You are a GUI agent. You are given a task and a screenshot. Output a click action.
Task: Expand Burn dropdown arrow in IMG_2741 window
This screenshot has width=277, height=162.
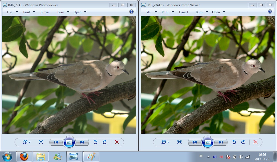pos(68,12)
